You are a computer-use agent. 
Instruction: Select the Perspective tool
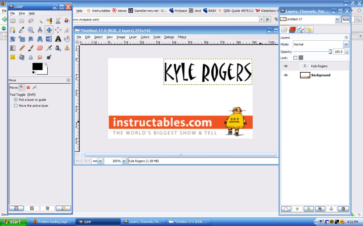pos(40,39)
